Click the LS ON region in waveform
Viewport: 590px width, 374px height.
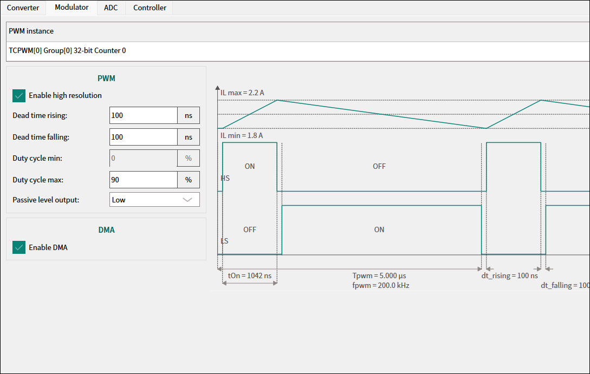pyautogui.click(x=379, y=229)
